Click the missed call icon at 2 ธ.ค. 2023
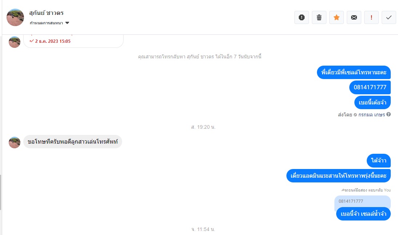The height and width of the screenshot is (235, 398). 32,41
